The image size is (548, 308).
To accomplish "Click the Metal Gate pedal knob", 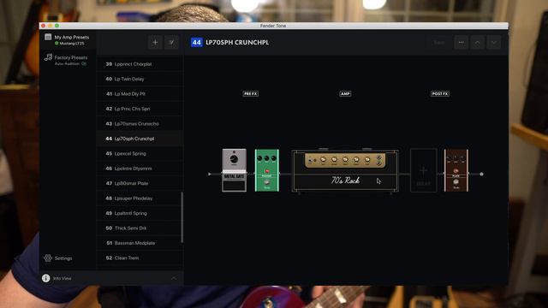I will coord(234,159).
